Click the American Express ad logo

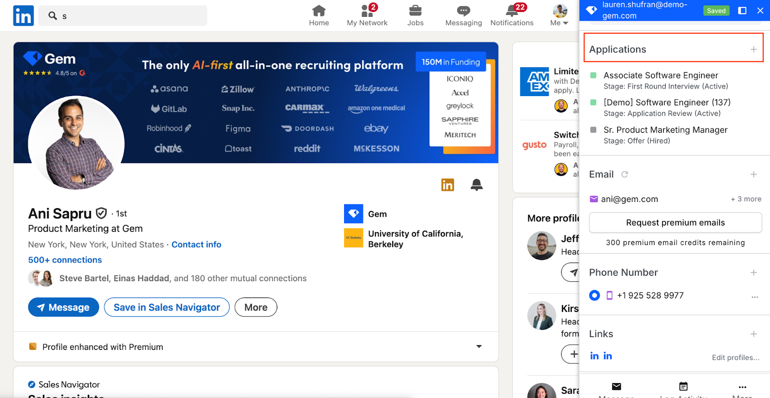coord(534,82)
